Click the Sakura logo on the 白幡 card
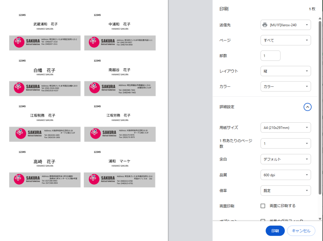 point(19,88)
